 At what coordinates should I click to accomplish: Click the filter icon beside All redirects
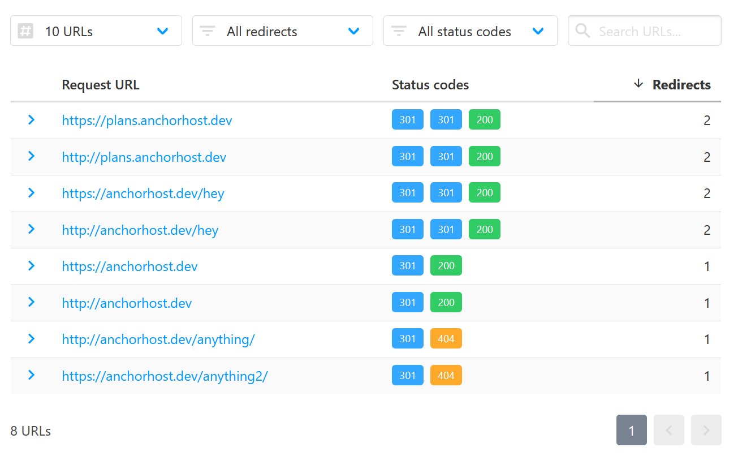point(208,31)
